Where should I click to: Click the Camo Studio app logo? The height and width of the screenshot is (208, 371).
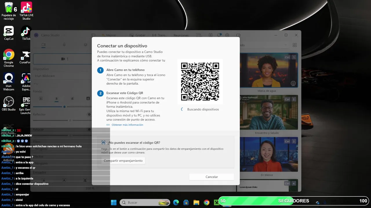tap(36, 35)
